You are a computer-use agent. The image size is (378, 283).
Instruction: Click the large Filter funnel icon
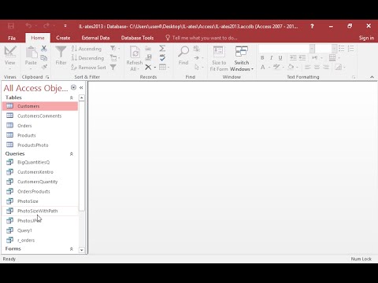61,52
